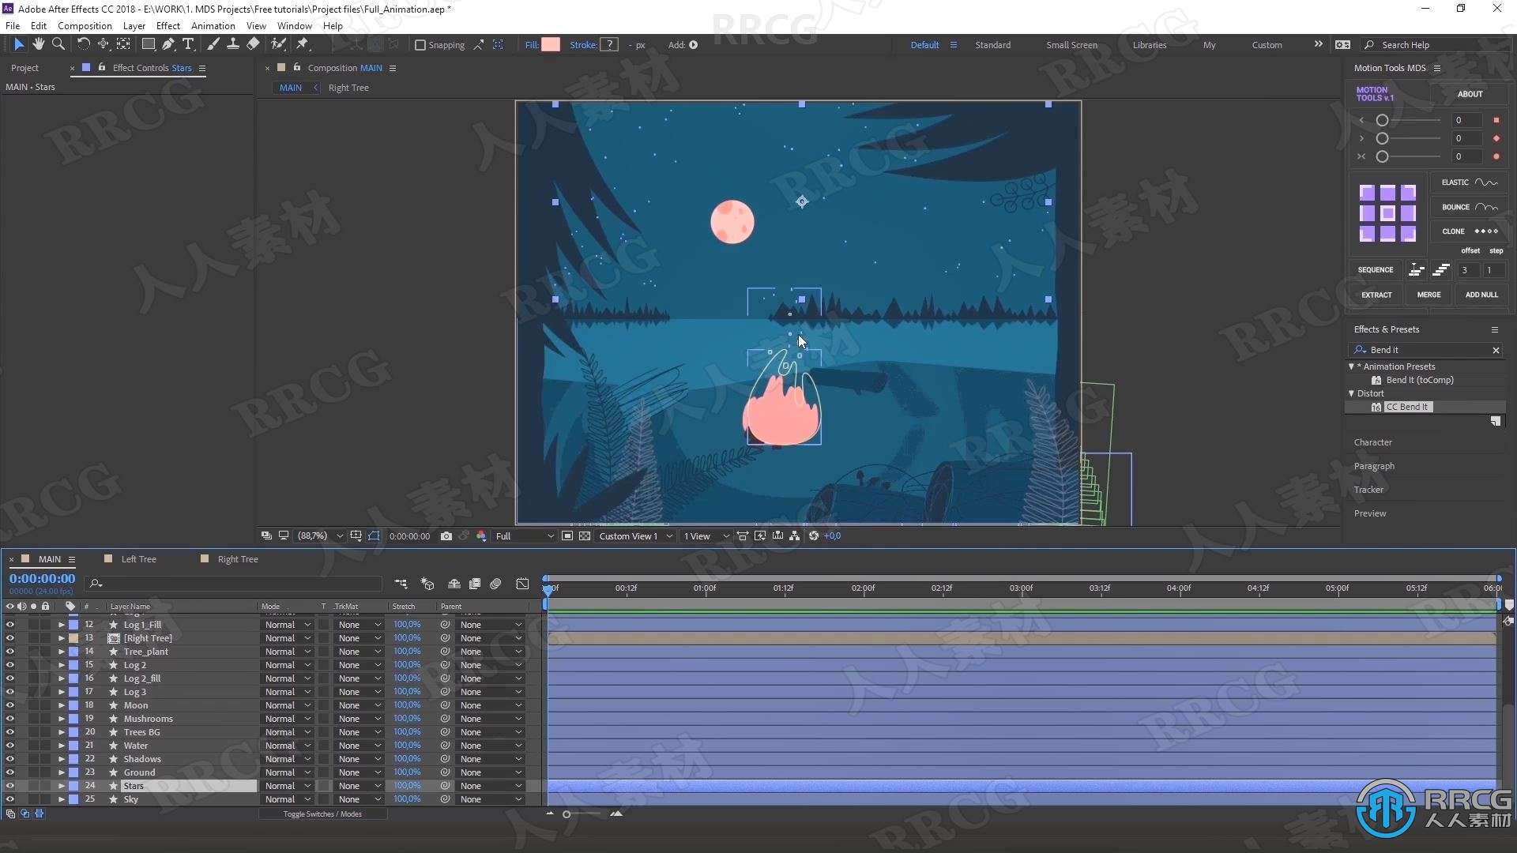Hide the Water layer visibility
The image size is (1517, 853).
(x=9, y=746)
